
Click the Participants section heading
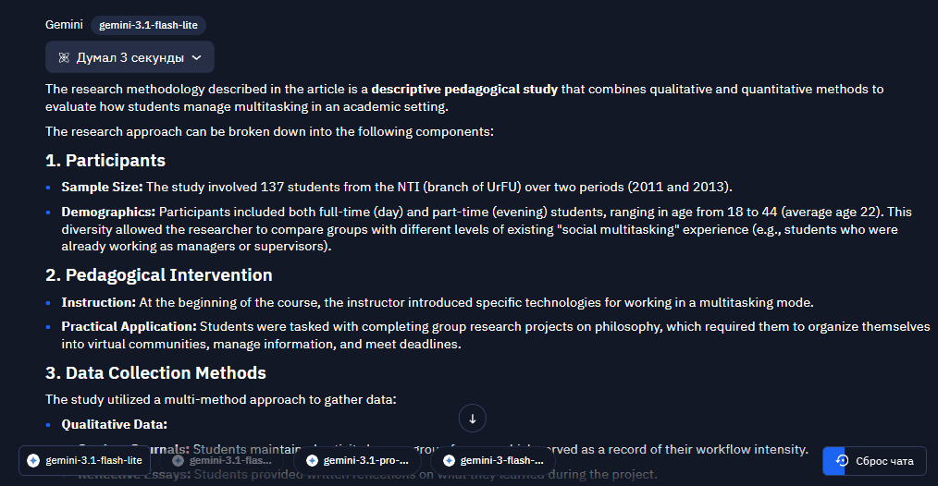tap(105, 160)
